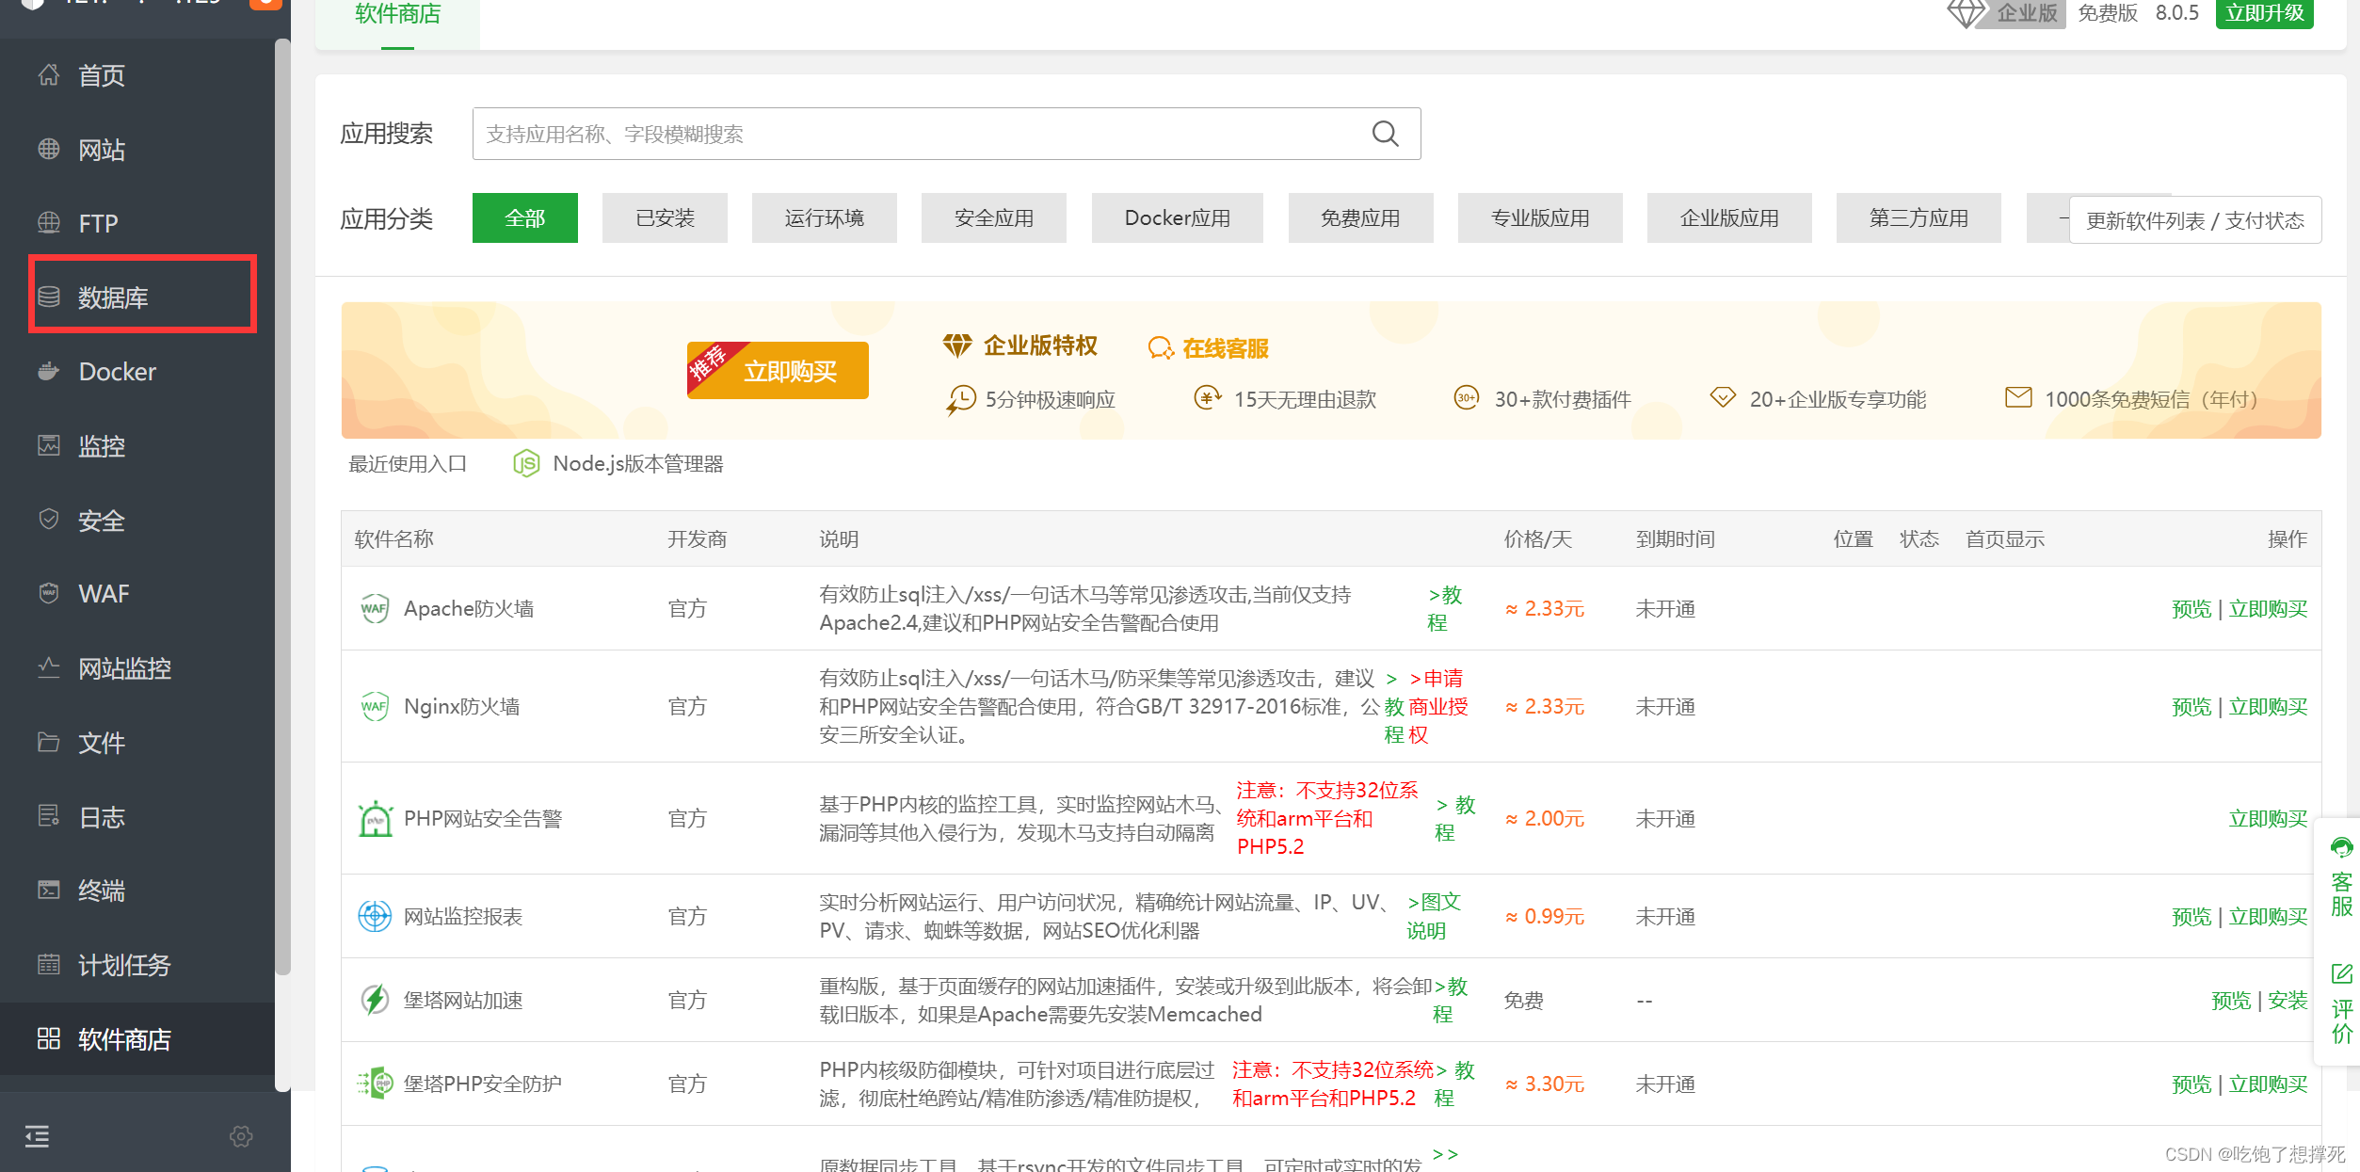The height and width of the screenshot is (1172, 2360).
Task: Open the Docker sidebar menu
Action: tap(117, 372)
